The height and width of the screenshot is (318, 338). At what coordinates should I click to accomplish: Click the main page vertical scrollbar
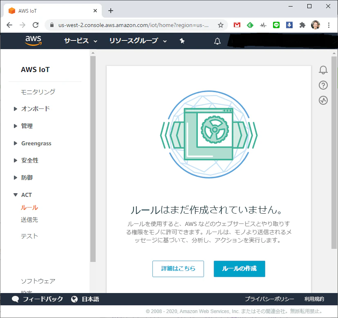tap(334, 152)
